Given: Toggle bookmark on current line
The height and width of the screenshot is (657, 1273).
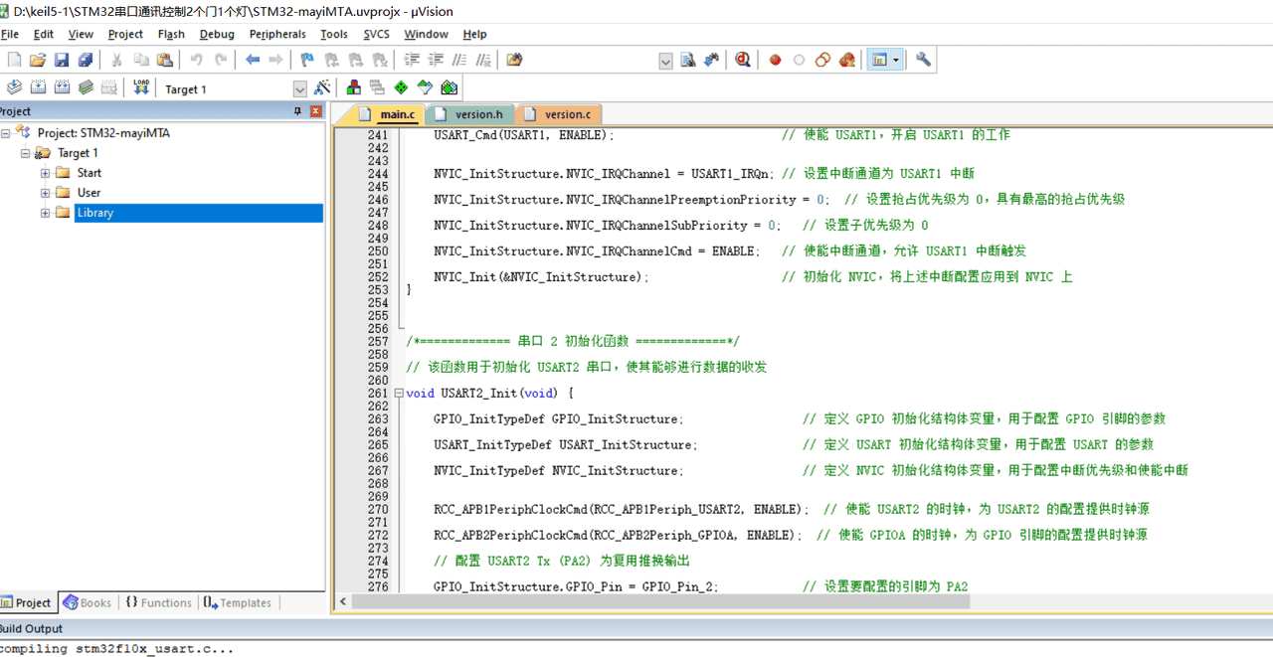Looking at the screenshot, I should tap(305, 59).
